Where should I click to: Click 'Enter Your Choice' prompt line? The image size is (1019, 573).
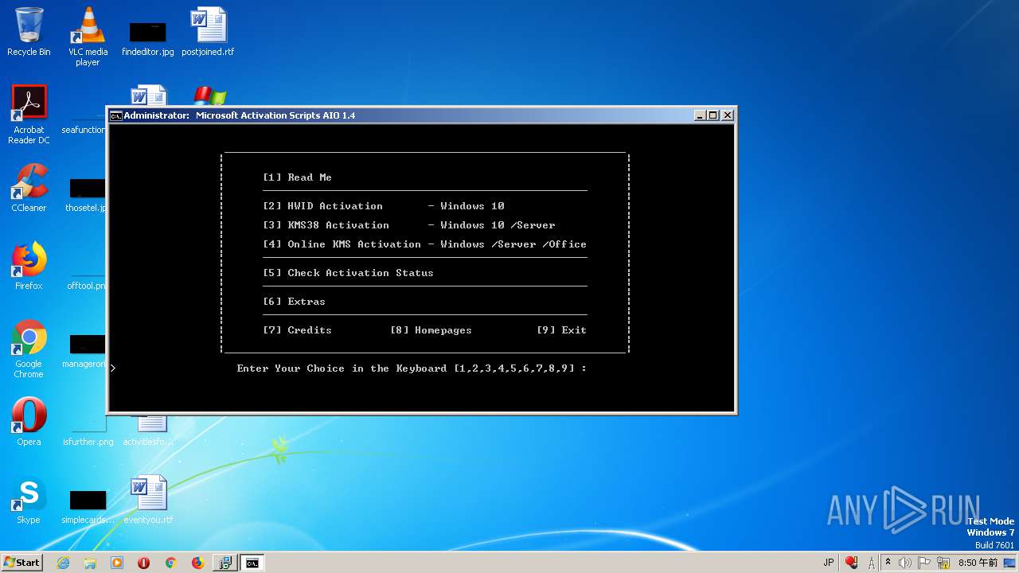tap(412, 368)
